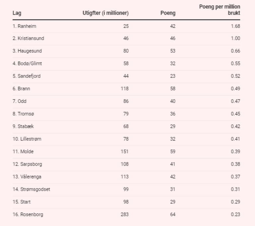Click on "14. Strømsgodset" team cell
Screen dimensions: 255x226
pos(32,190)
